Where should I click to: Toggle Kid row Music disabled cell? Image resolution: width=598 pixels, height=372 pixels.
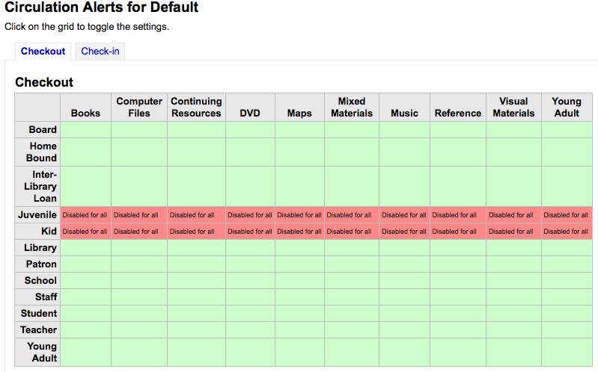(404, 232)
